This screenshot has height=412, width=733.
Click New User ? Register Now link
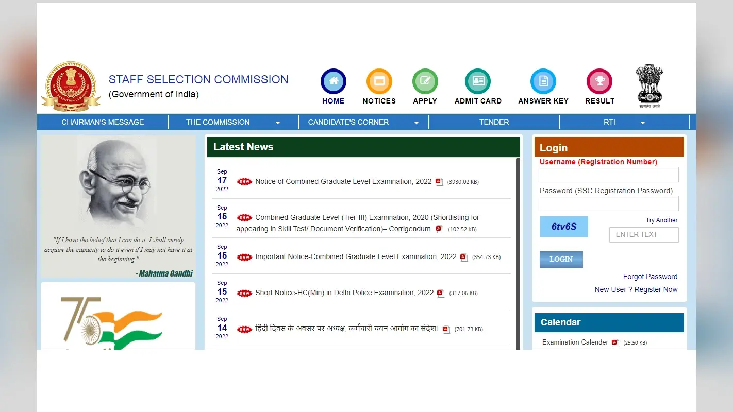pyautogui.click(x=636, y=289)
